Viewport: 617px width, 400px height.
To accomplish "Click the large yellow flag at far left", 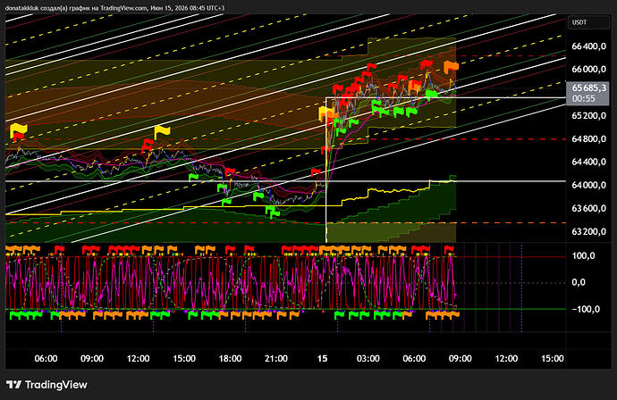I will 19,129.
